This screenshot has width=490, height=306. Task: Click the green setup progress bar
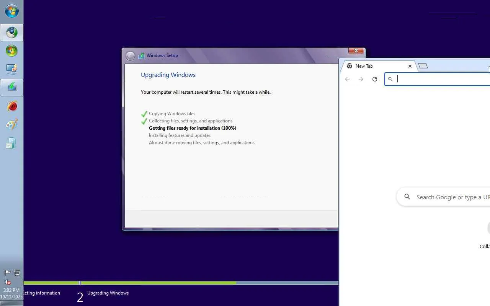158,283
